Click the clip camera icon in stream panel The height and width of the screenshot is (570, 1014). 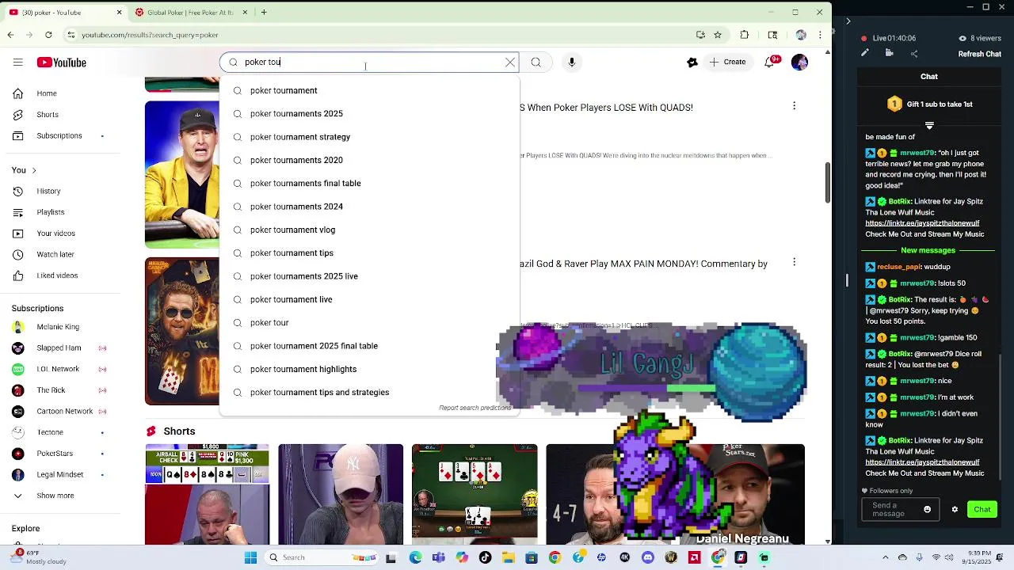[890, 53]
